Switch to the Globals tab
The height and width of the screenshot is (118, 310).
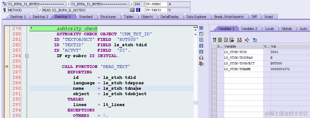[287, 29]
